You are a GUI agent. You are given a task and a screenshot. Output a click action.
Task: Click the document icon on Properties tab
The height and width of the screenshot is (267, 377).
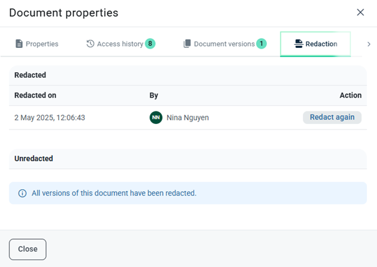click(19, 44)
